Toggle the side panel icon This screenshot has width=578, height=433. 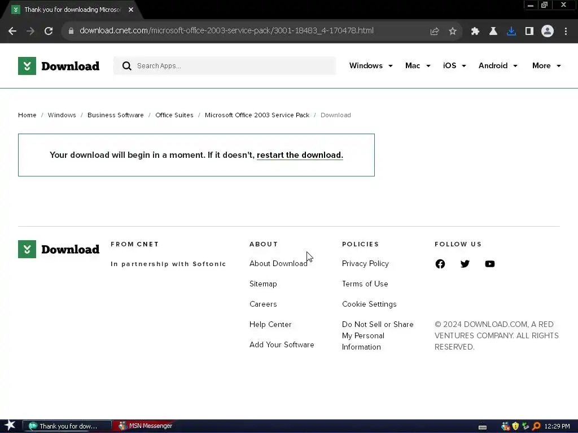(x=529, y=31)
